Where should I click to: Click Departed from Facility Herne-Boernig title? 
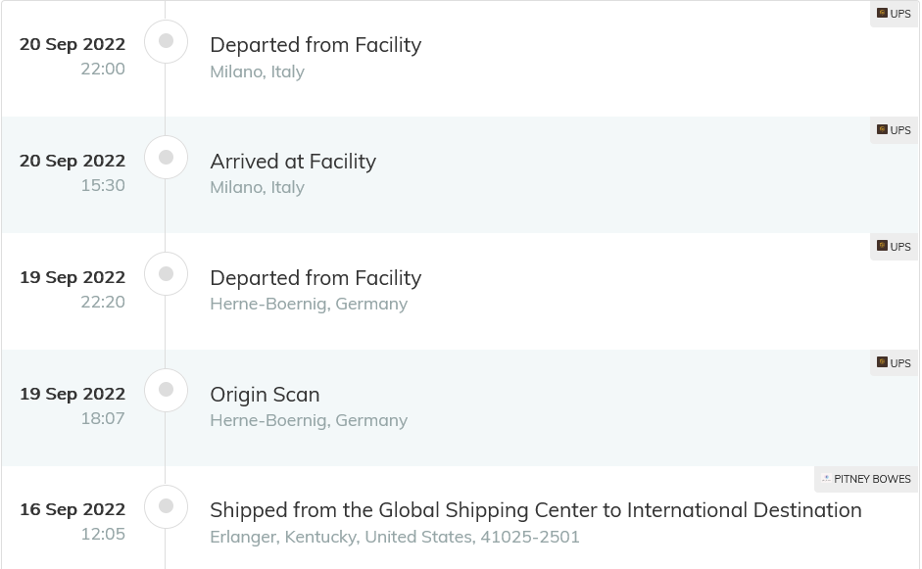click(x=315, y=278)
